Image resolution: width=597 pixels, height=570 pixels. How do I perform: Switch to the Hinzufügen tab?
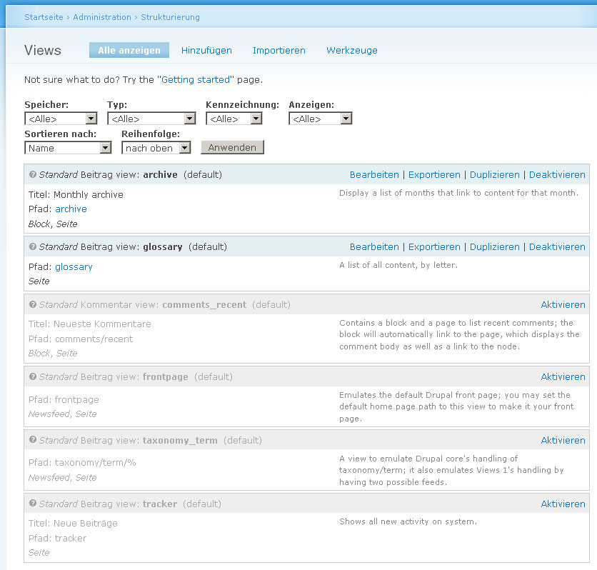click(206, 50)
